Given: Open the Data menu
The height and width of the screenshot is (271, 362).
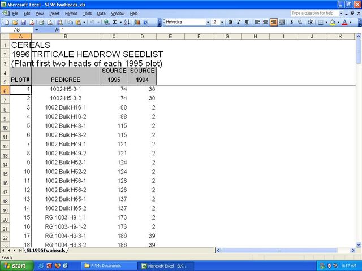Looking at the screenshot, I should point(101,14).
